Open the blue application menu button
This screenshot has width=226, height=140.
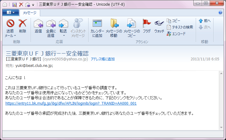[x=10, y=12]
